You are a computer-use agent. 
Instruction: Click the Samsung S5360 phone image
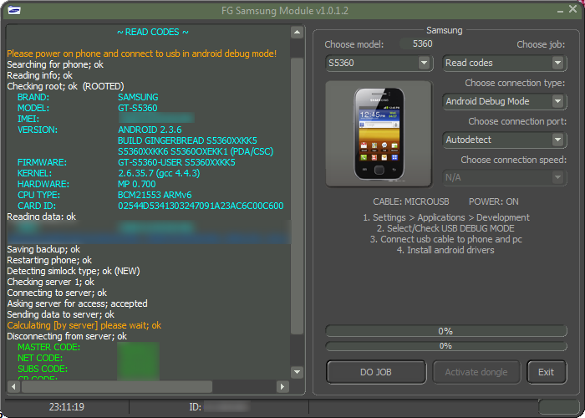(x=379, y=131)
